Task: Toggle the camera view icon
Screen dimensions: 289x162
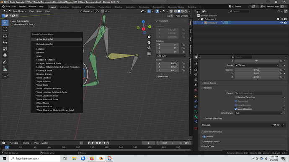Action: click(x=149, y=48)
